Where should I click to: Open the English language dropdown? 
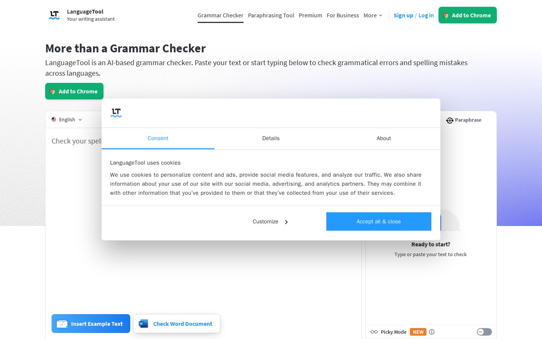point(67,119)
